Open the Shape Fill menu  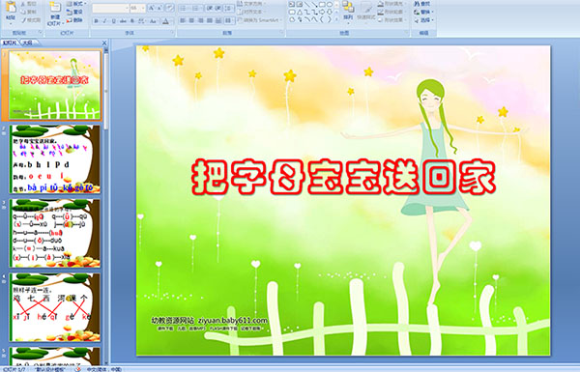coord(392,4)
